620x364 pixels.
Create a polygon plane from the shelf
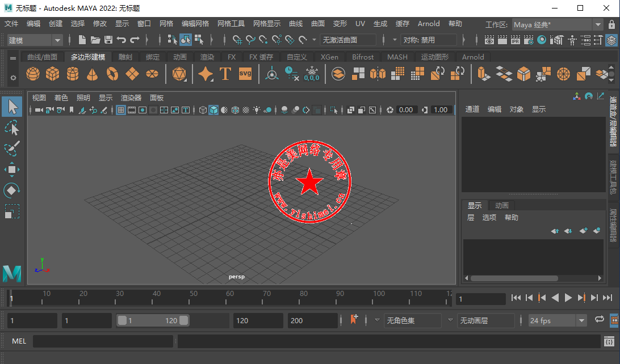(x=132, y=74)
